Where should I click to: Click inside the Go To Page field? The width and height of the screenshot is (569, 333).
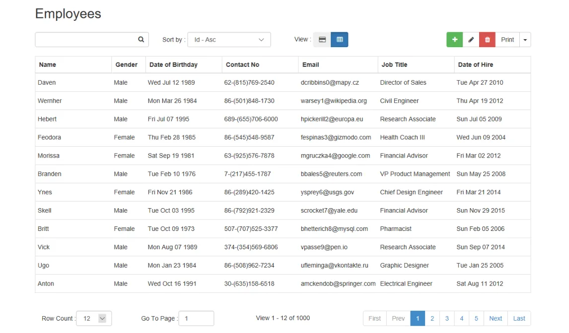tap(196, 318)
